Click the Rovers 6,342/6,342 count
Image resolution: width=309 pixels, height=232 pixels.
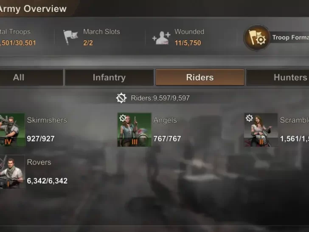pyautogui.click(x=47, y=181)
